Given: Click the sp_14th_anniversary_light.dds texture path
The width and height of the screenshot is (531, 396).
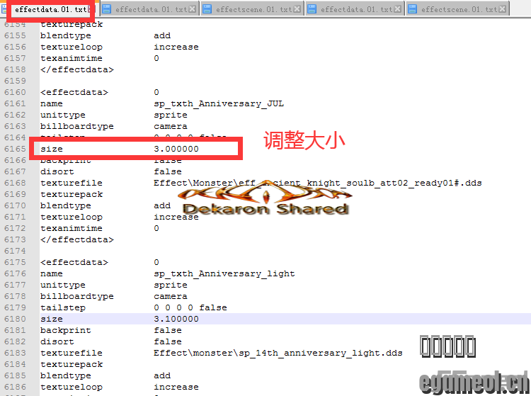Looking at the screenshot, I should click(x=278, y=353).
